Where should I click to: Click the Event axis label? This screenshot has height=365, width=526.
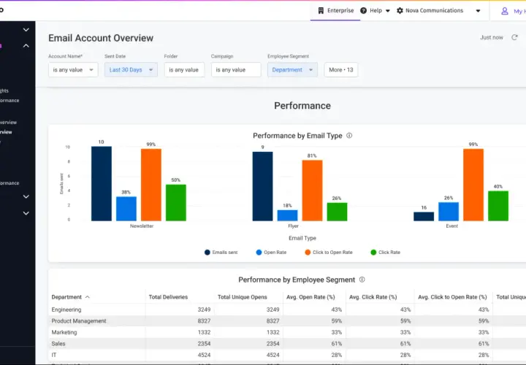(452, 226)
